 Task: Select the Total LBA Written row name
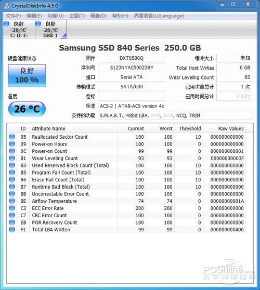coord(51,230)
